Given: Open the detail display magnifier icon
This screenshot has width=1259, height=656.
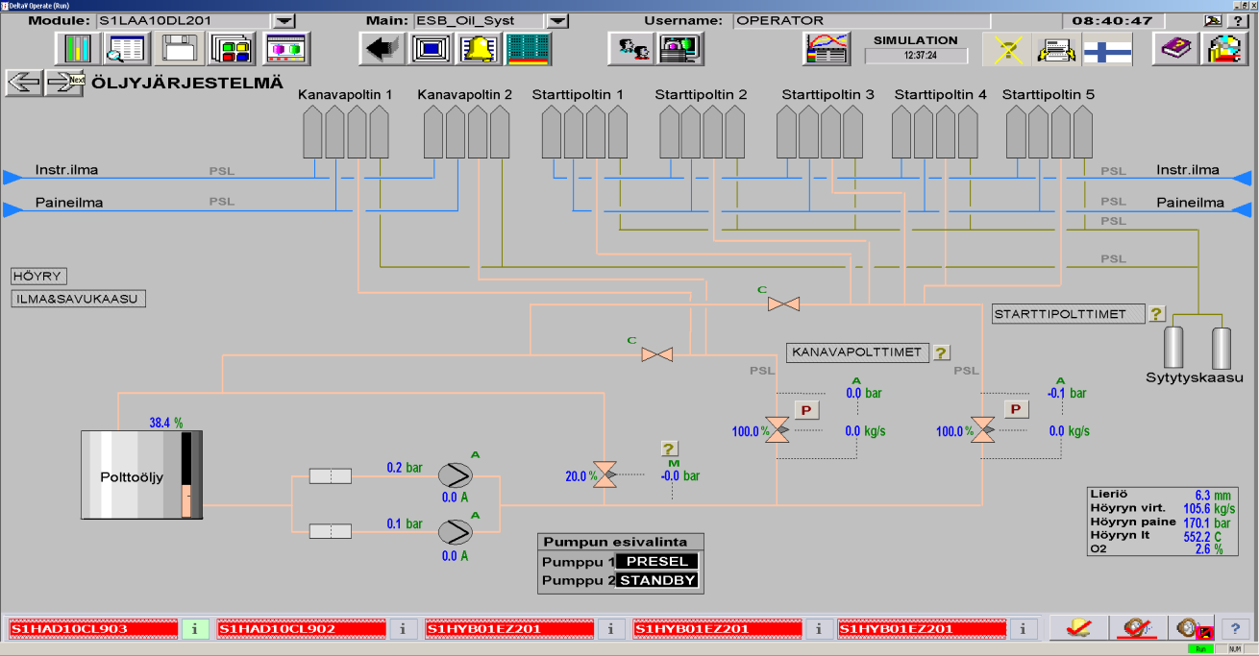Looking at the screenshot, I should 126,48.
